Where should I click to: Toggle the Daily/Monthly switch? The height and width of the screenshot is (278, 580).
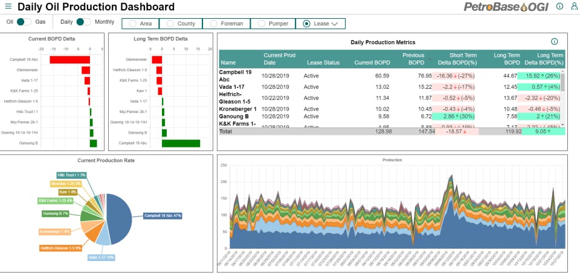point(83,22)
